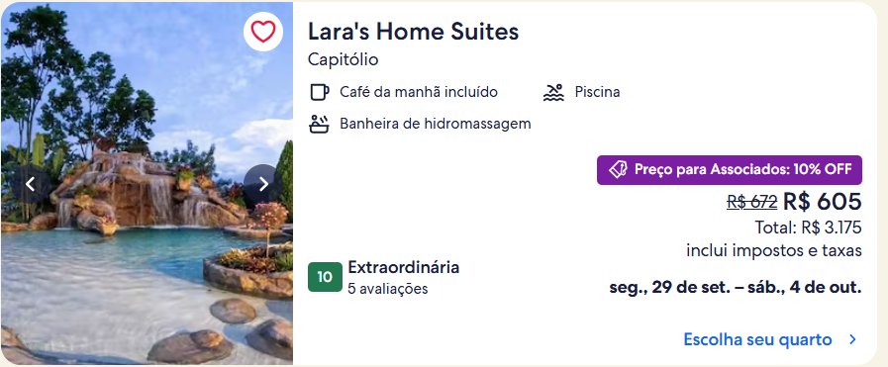The image size is (888, 367).
Task: Click Preço para Associados 10% OFF badge
Action: coord(730,169)
